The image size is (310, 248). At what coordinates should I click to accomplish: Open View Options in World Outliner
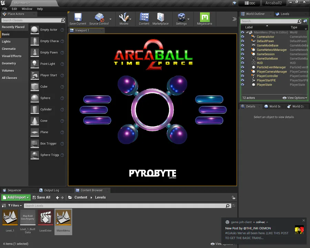(x=294, y=98)
